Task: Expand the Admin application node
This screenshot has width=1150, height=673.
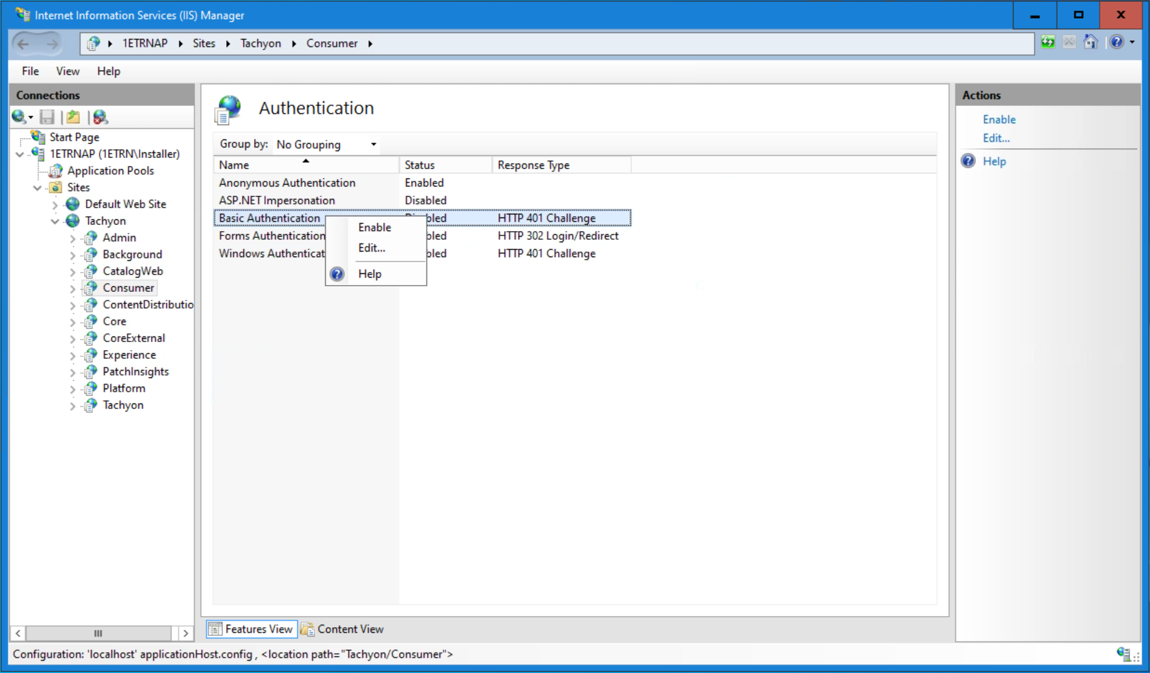Action: [72, 238]
